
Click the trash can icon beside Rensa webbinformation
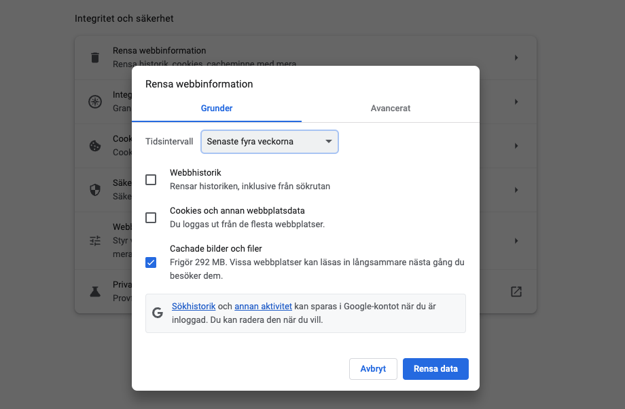(x=95, y=58)
